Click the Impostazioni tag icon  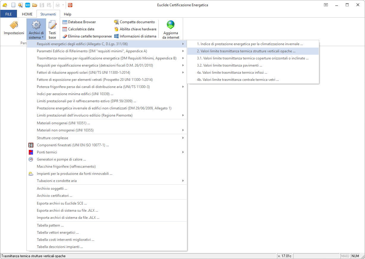click(14, 26)
